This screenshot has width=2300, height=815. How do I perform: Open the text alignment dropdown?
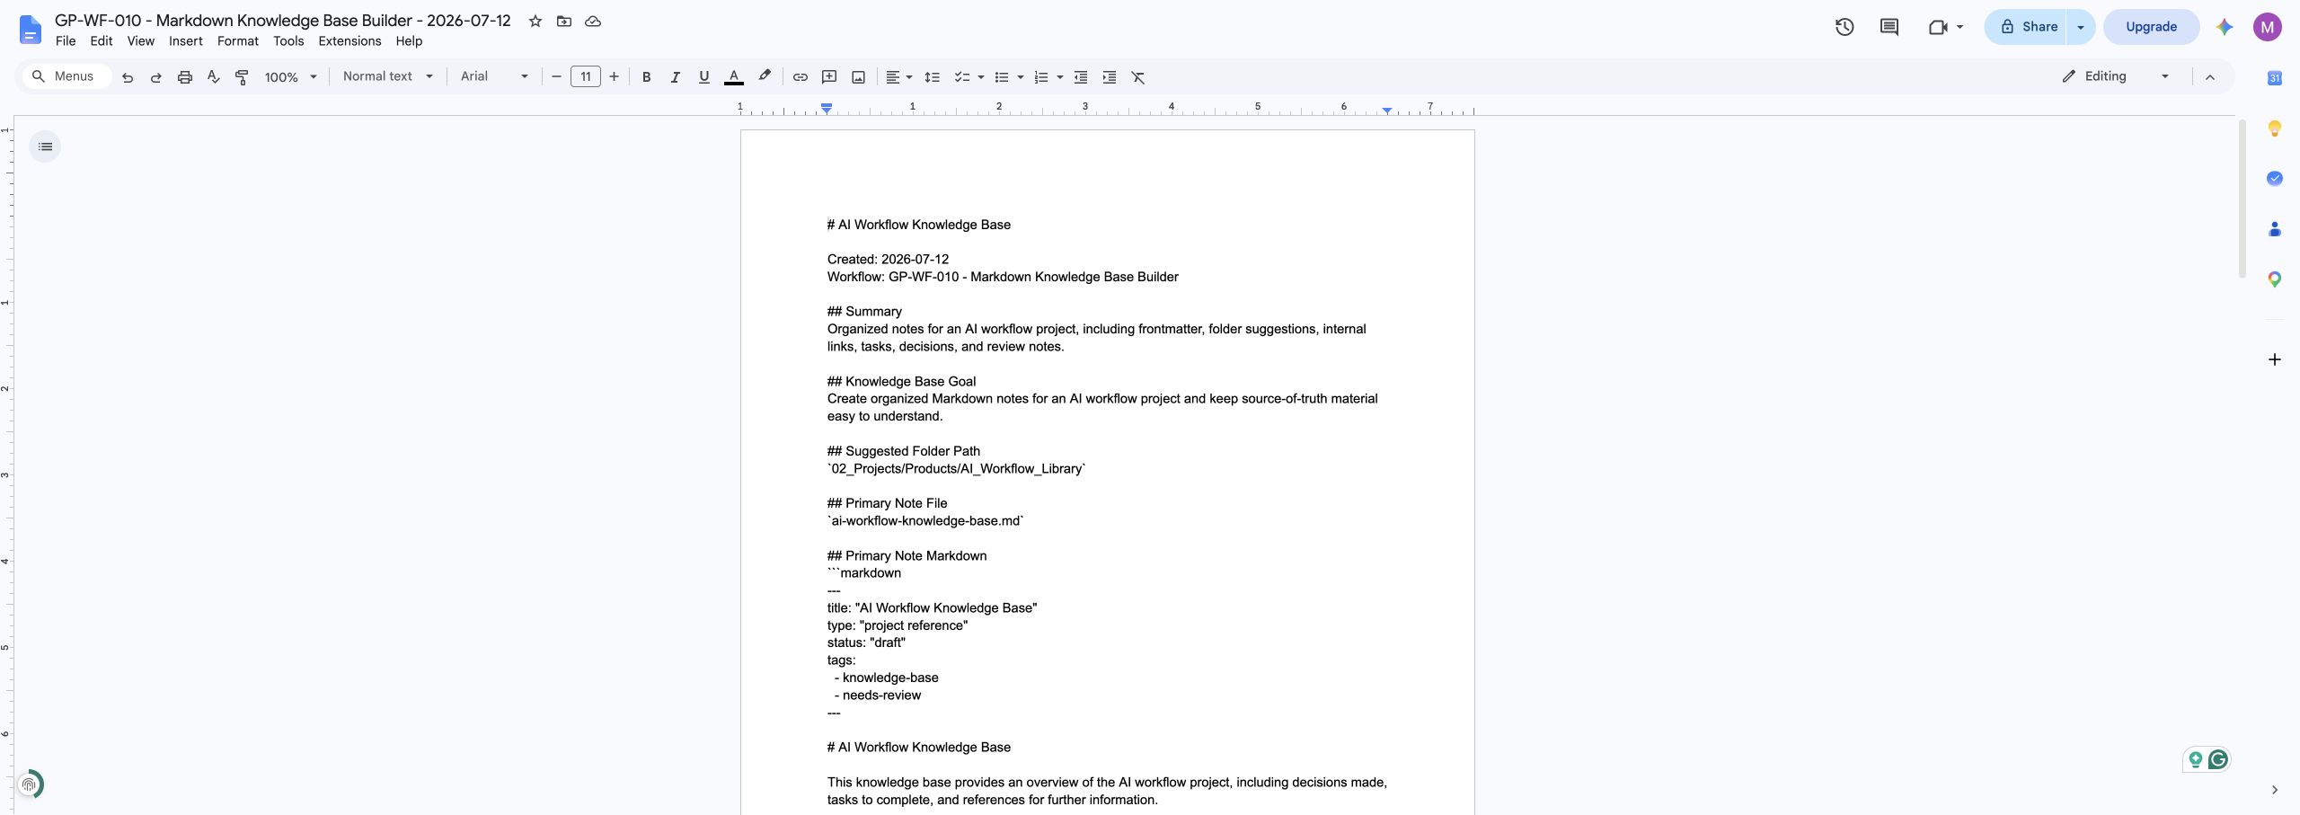[898, 77]
